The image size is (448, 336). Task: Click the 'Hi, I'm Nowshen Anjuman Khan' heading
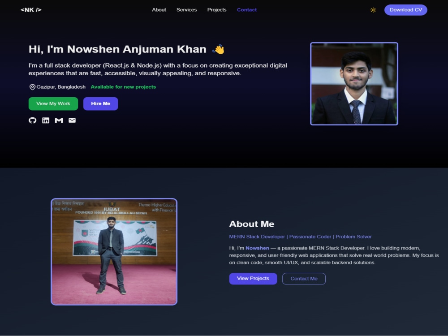tap(117, 49)
